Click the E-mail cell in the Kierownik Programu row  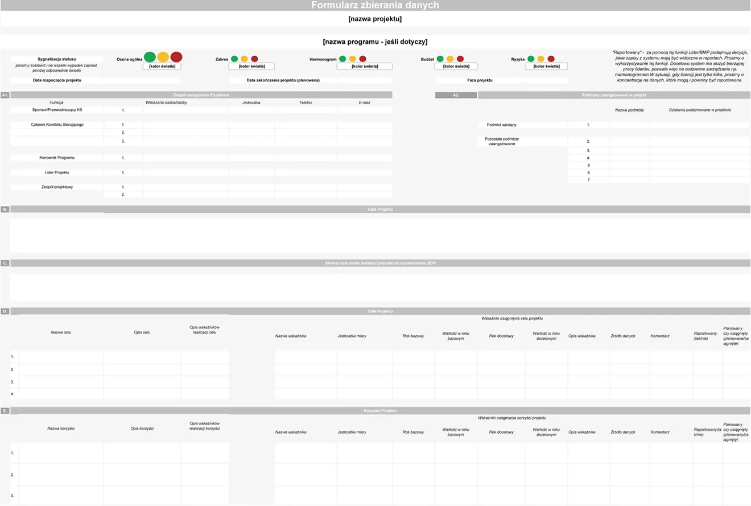[365, 158]
